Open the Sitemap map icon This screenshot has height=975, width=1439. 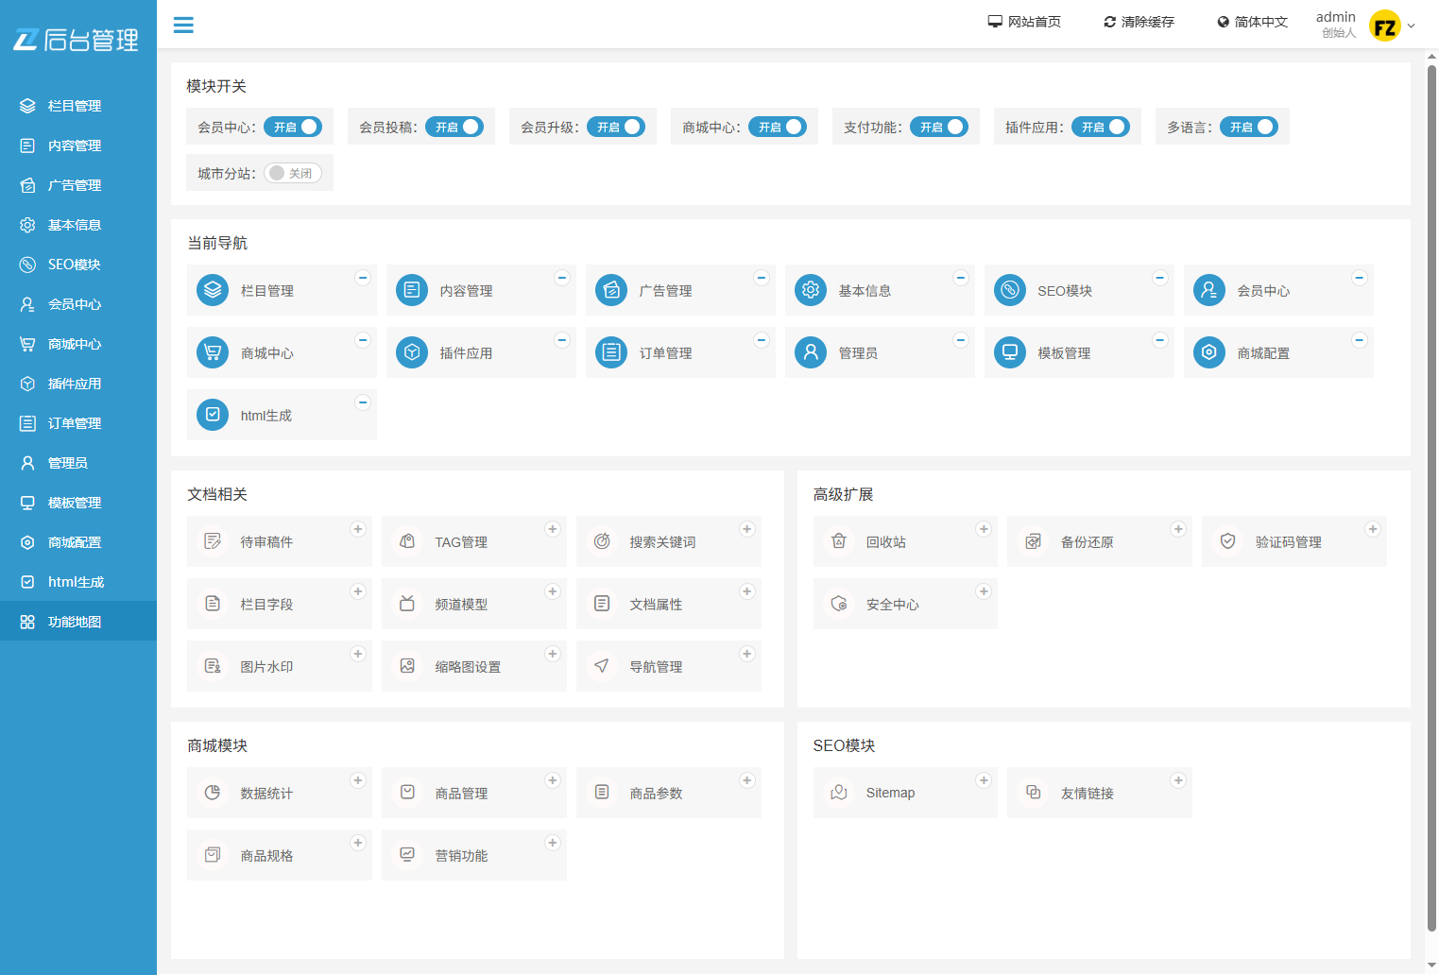click(x=838, y=793)
